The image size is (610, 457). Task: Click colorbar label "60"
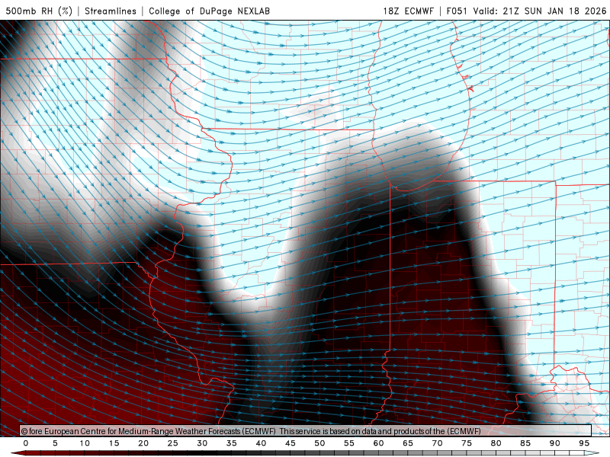coord(378,443)
